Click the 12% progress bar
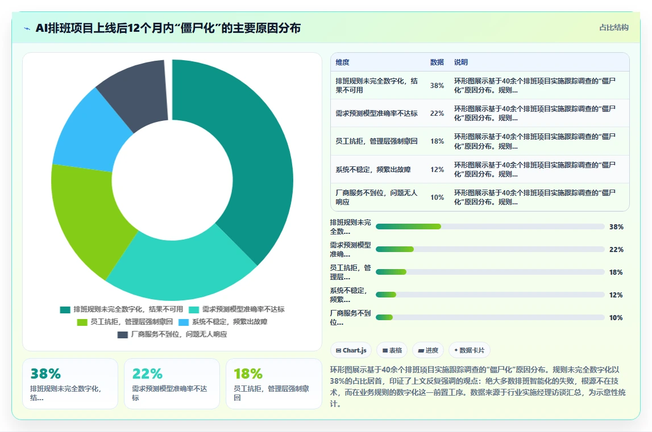 pos(490,295)
